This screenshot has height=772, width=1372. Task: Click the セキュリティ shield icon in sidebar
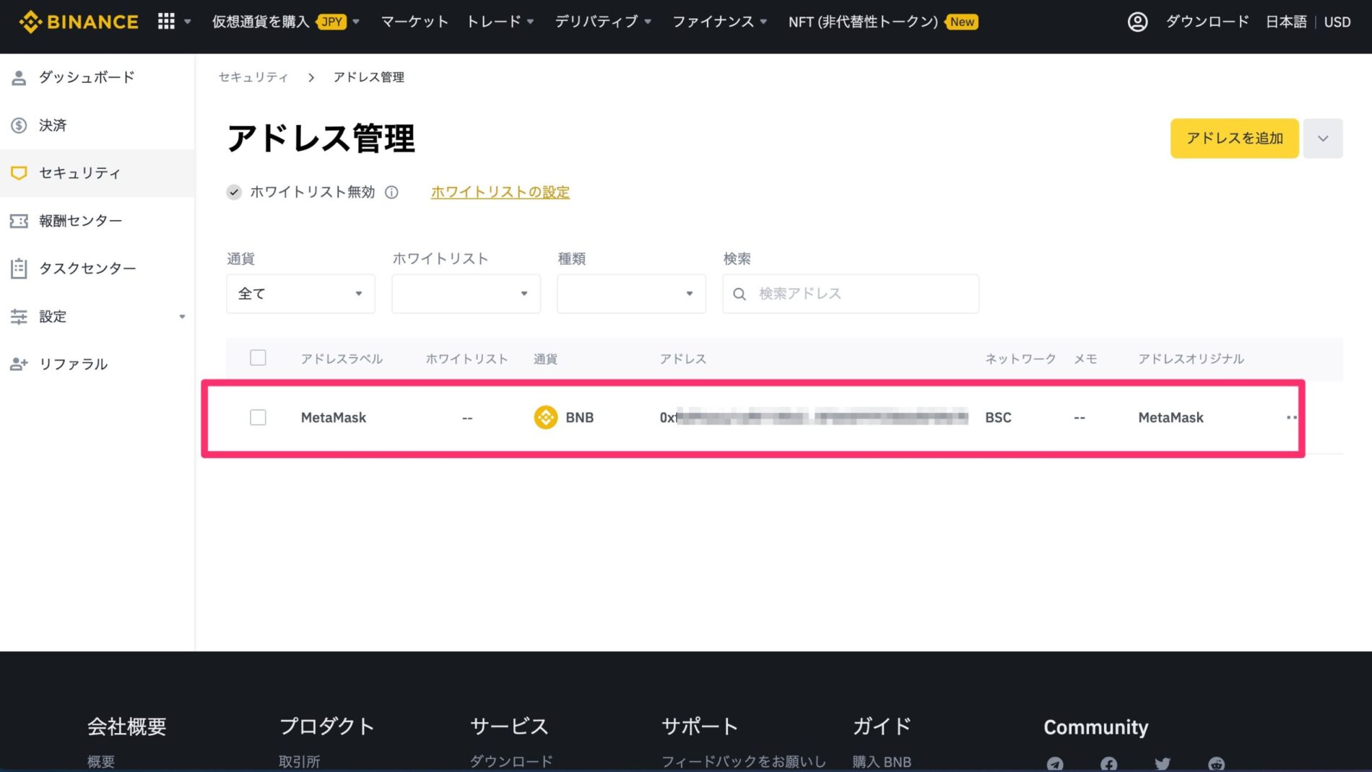19,173
